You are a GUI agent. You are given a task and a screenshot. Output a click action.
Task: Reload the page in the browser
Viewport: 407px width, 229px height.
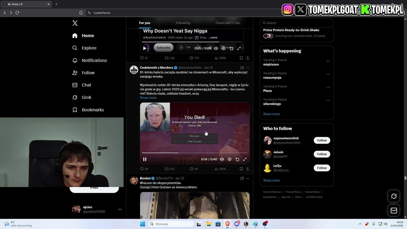pos(17,13)
